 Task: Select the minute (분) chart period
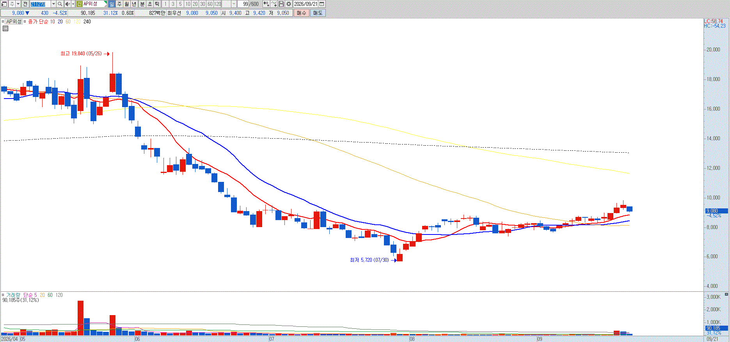coord(142,4)
